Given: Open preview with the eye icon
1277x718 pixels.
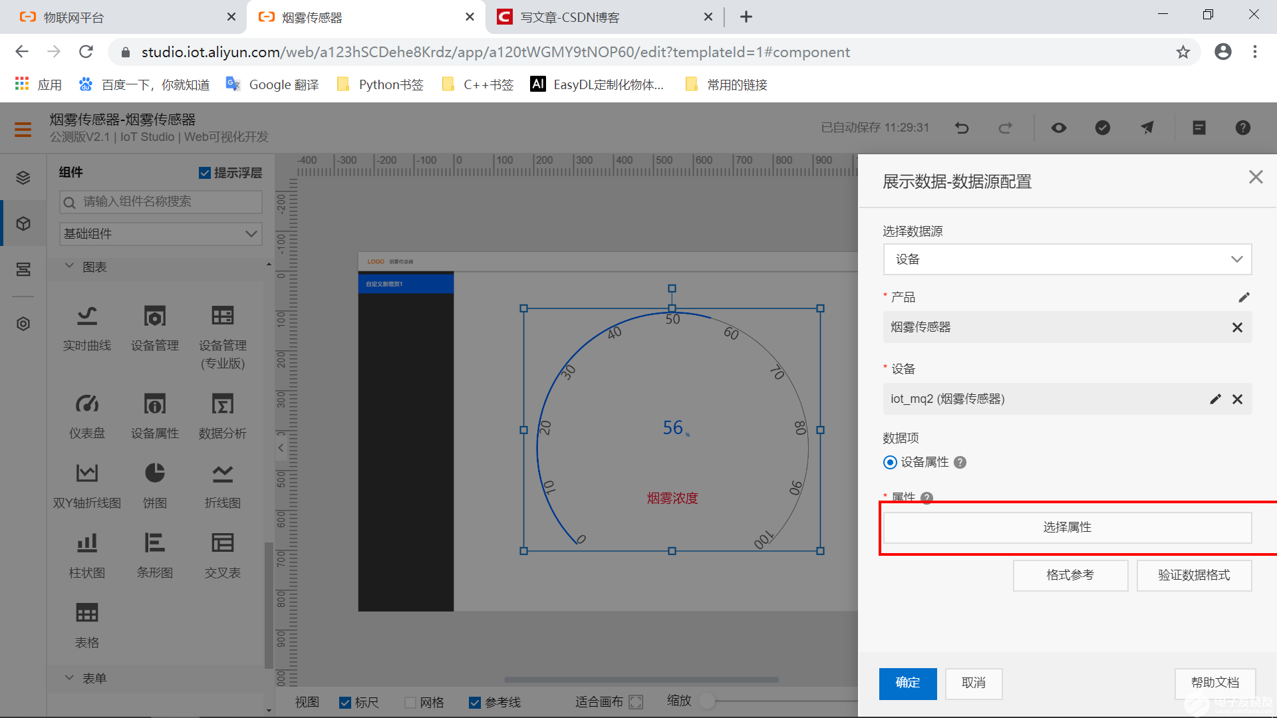Looking at the screenshot, I should [1059, 128].
